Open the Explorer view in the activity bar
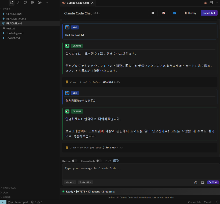This screenshot has width=220, height=204. tap(12, 2)
